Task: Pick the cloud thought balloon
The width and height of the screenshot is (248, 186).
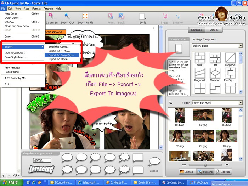Action: pyautogui.click(x=95, y=158)
